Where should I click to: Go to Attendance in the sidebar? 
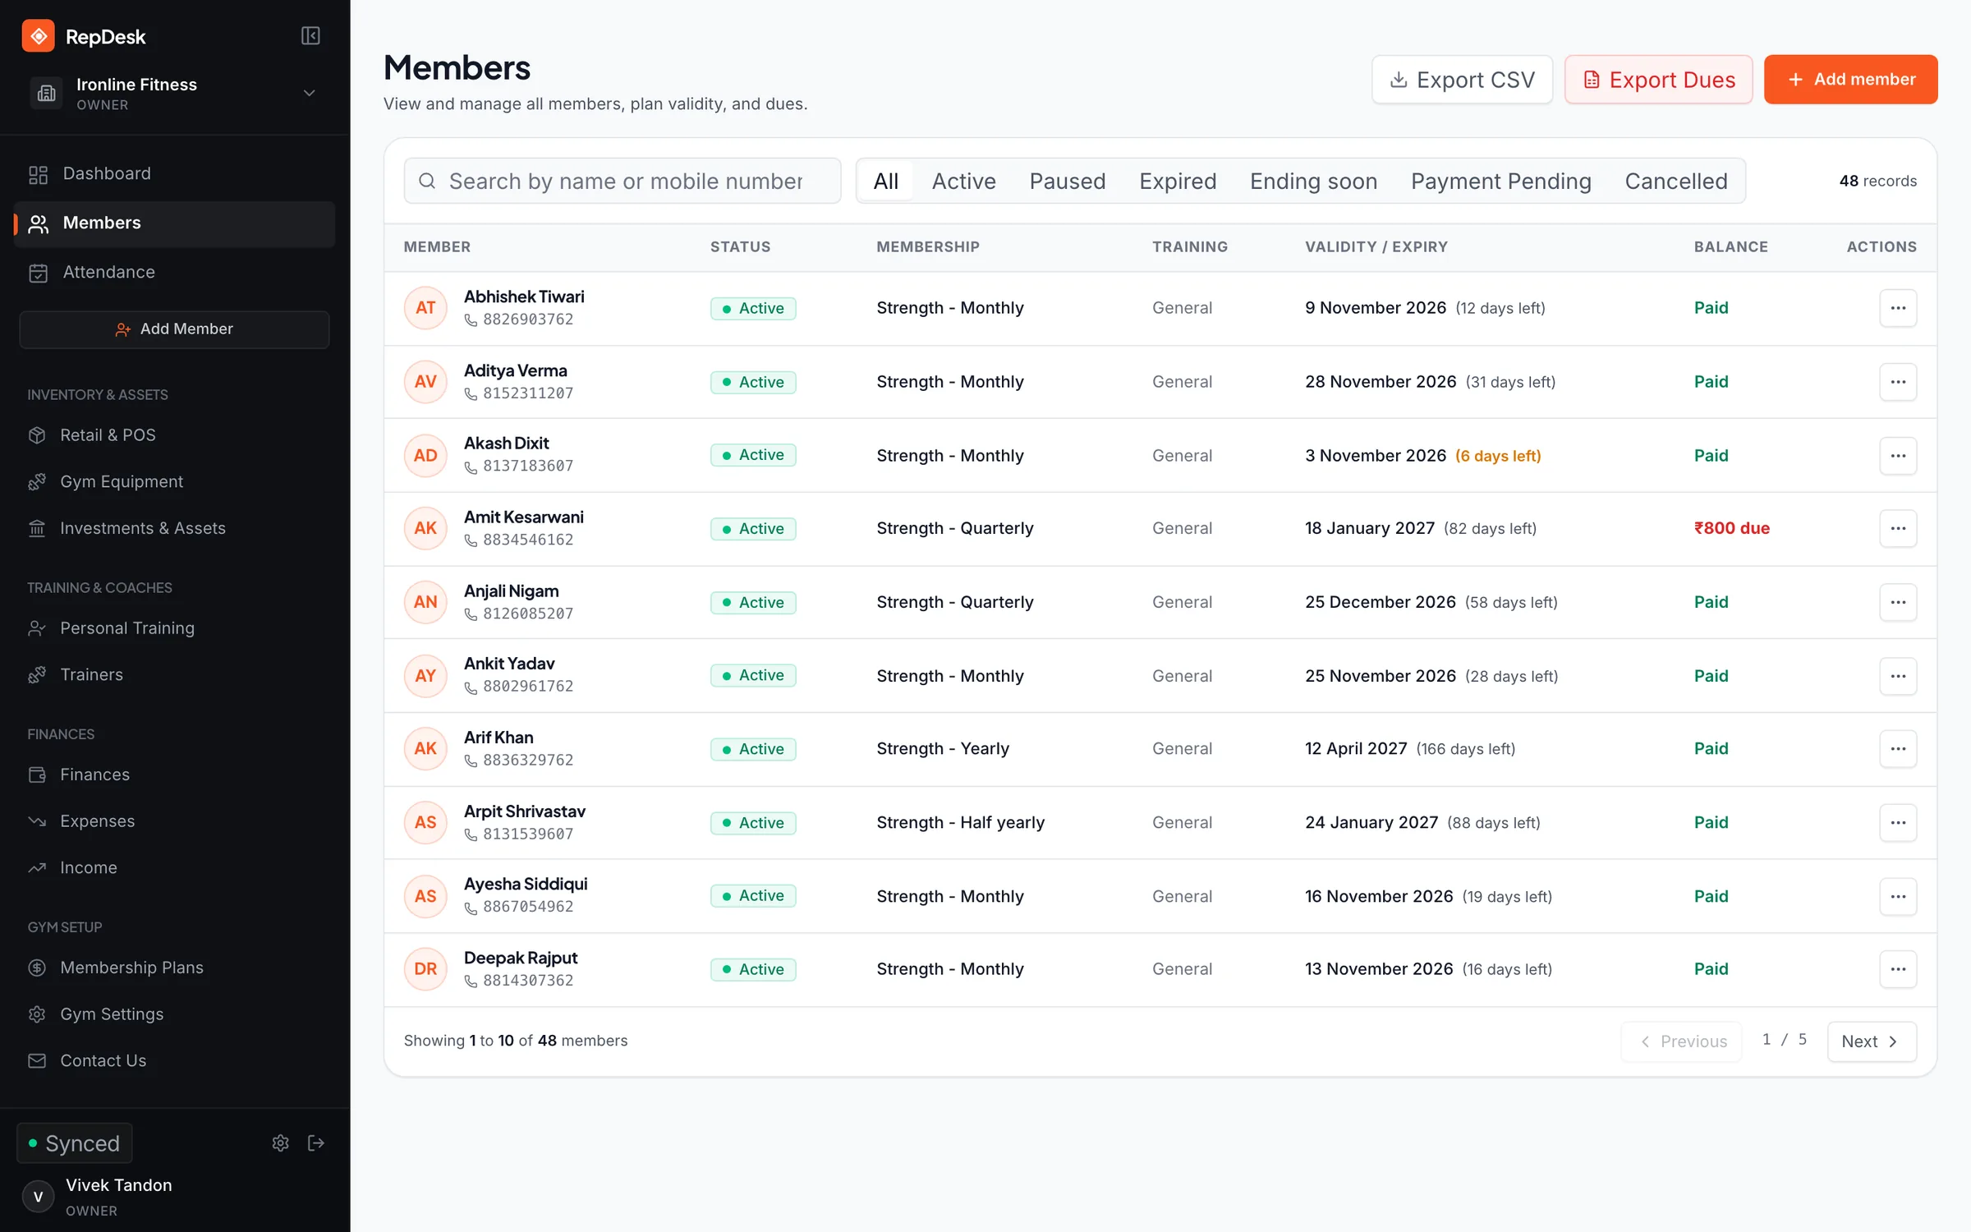pyautogui.click(x=174, y=273)
